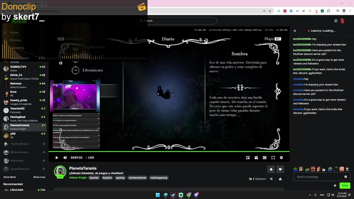Bookmark page with the star icon
This screenshot has height=199, width=354.
270,11
